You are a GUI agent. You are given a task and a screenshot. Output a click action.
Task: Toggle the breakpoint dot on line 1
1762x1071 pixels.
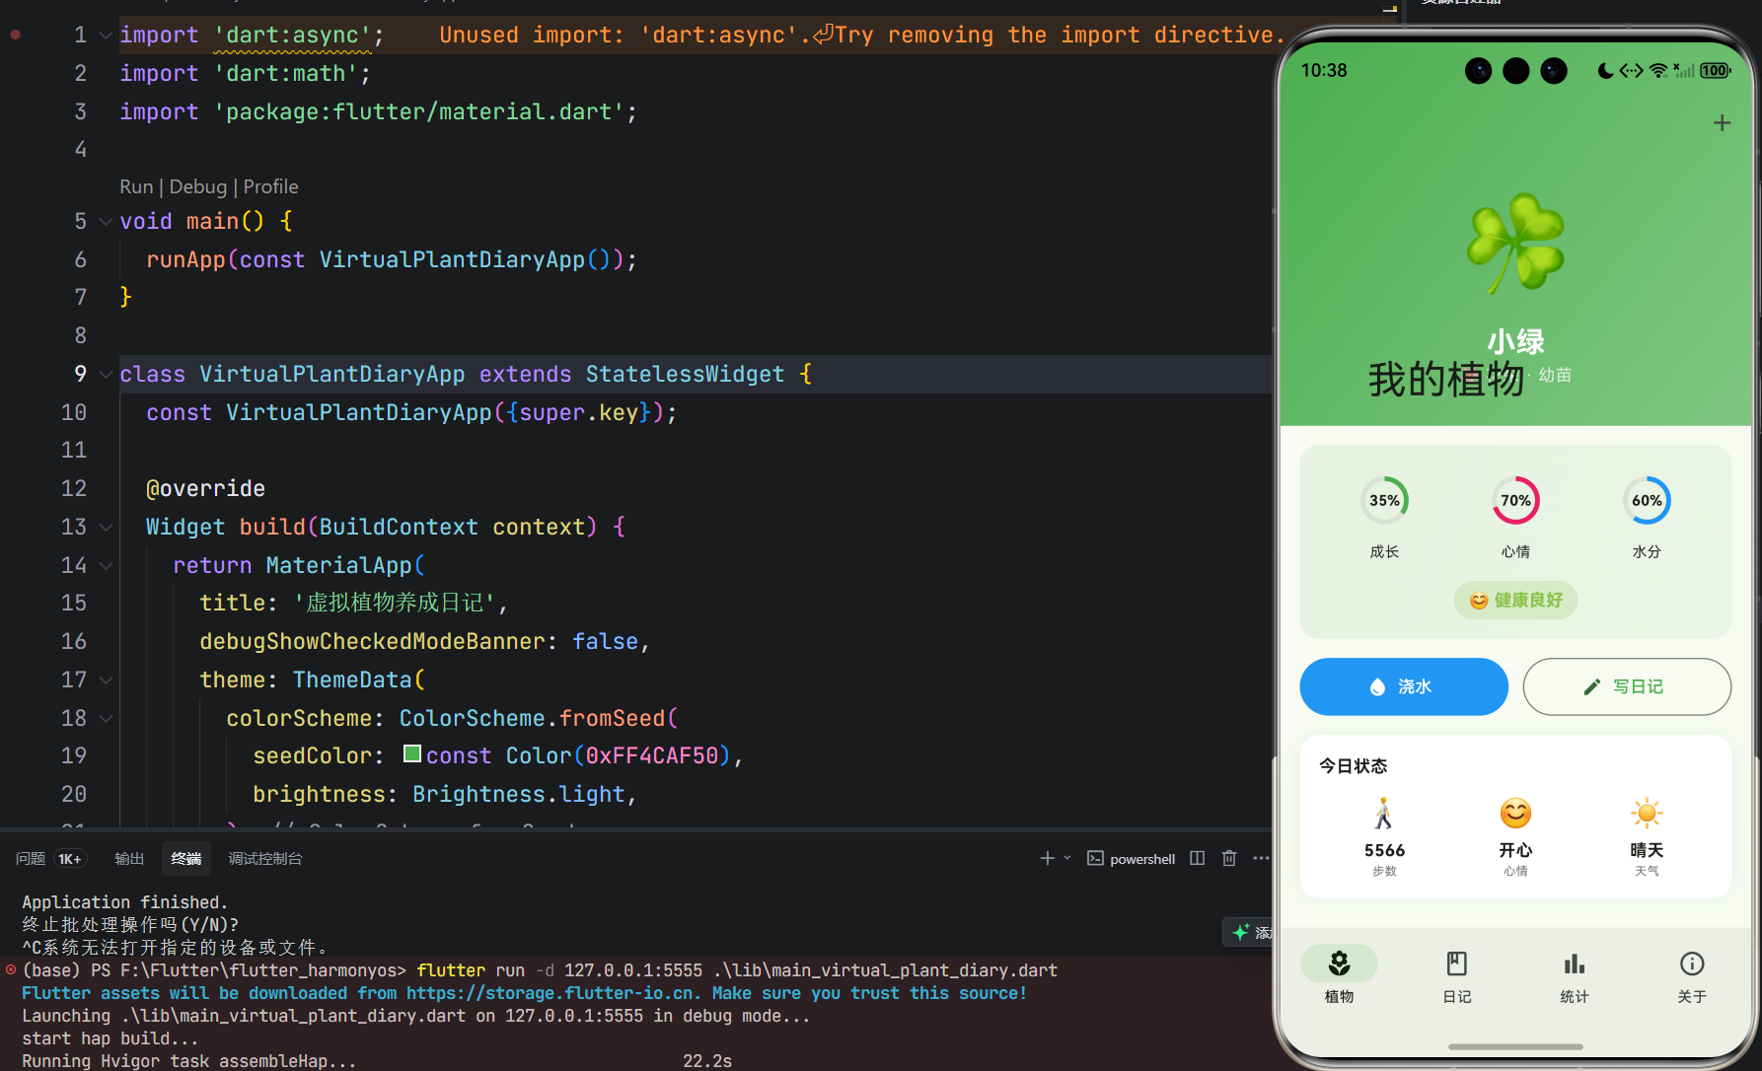point(16,35)
